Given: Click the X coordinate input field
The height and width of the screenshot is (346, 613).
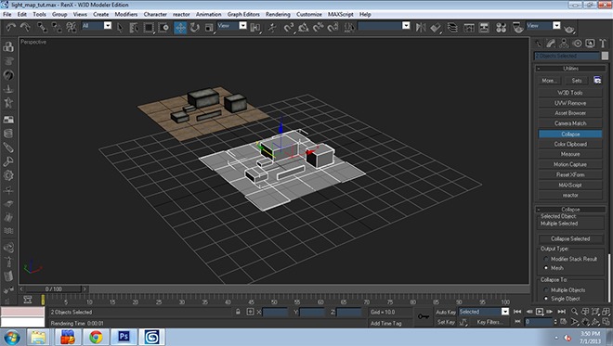Looking at the screenshot, I should coord(275,312).
